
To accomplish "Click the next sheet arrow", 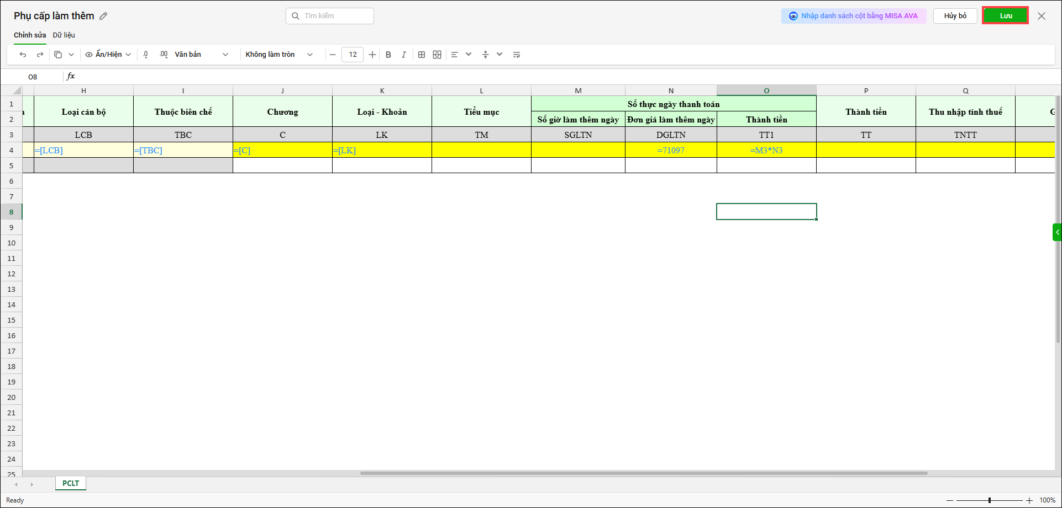I will click(x=31, y=484).
